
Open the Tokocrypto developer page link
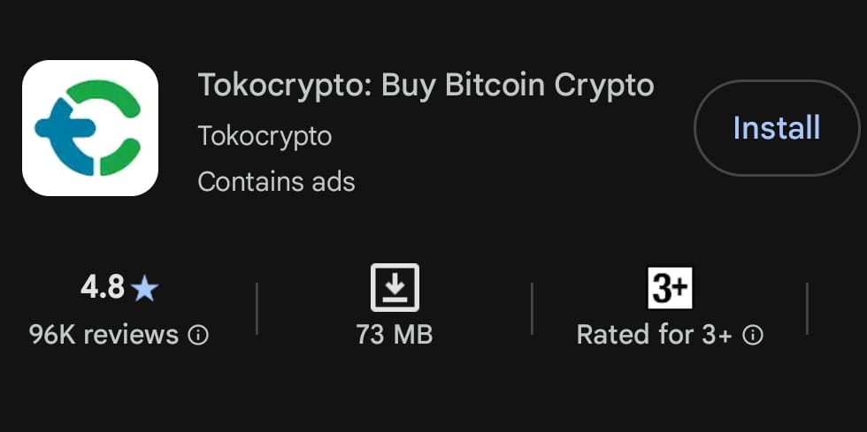tap(265, 136)
